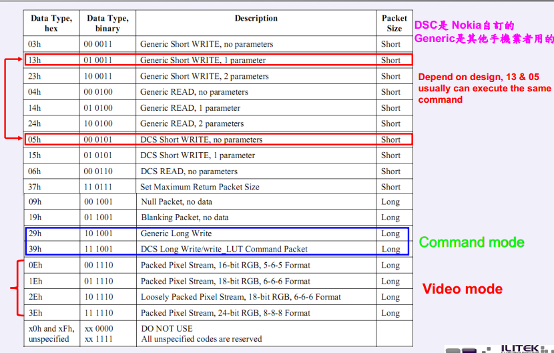554x353 pixels.
Task: Select 'Packed Pixel Stream, 18-bit RGB' row description
Action: [x=226, y=282]
